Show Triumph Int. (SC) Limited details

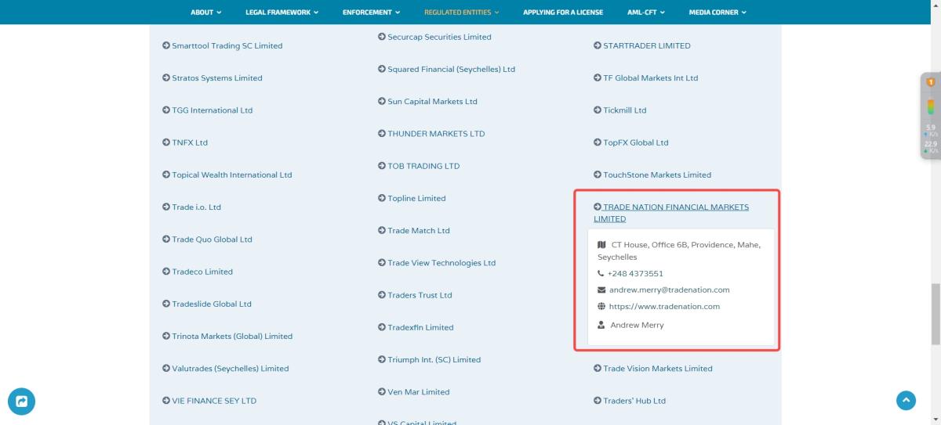coord(429,360)
